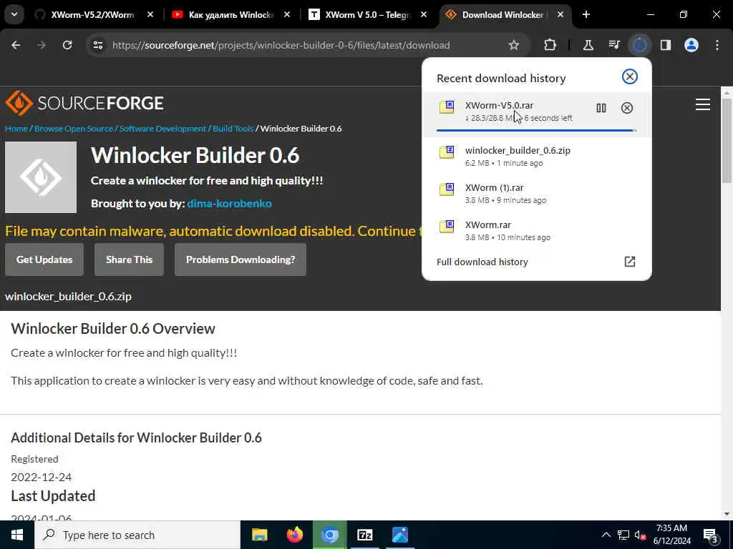Switch to the XWorm-V5.2 GitHub tab
Viewport: 733px width, 549px height.
(92, 14)
